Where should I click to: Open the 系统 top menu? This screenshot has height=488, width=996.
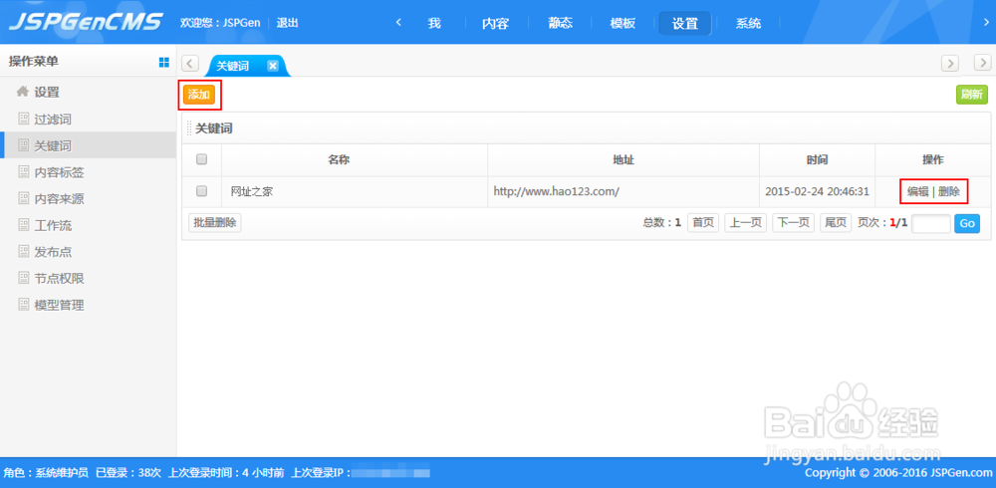coord(748,24)
